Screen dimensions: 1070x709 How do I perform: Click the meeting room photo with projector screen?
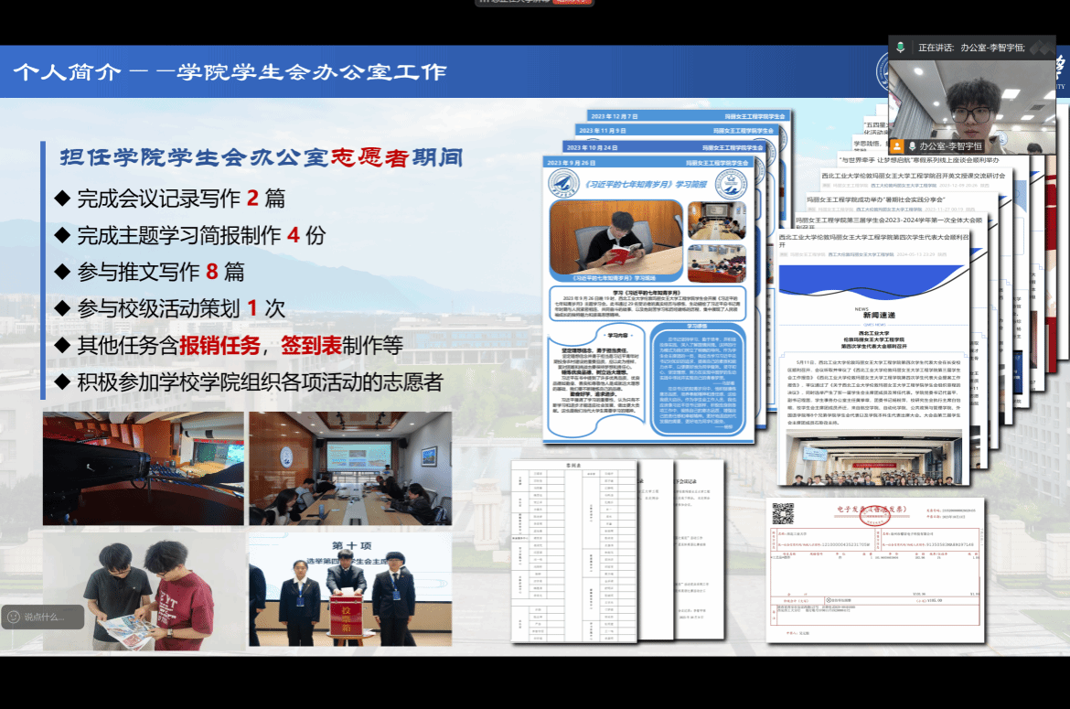click(x=350, y=468)
